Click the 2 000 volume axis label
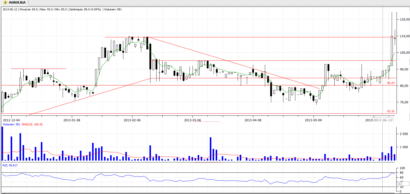The width and height of the screenshot is (410, 194). (404, 134)
